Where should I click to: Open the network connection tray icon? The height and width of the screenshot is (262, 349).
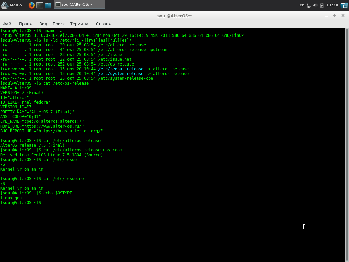click(x=309, y=5)
